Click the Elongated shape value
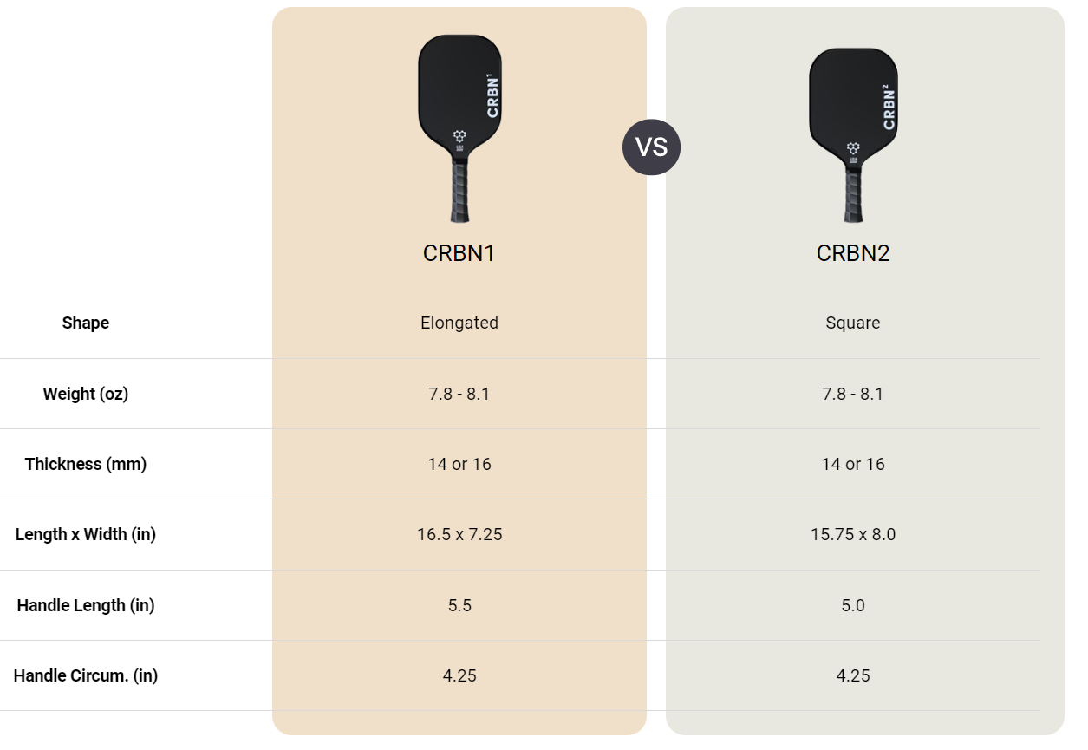Viewport: 1088px width, 750px height. (459, 323)
